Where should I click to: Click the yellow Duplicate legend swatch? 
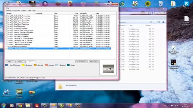click(x=23, y=65)
